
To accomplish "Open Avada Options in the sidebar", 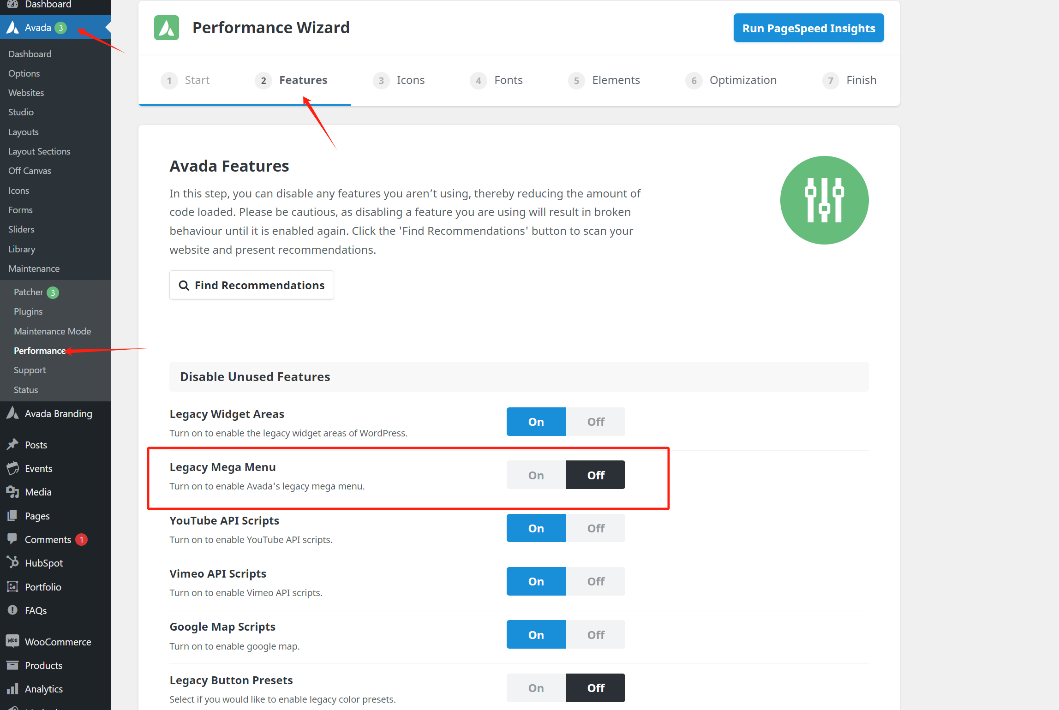I will pos(24,73).
